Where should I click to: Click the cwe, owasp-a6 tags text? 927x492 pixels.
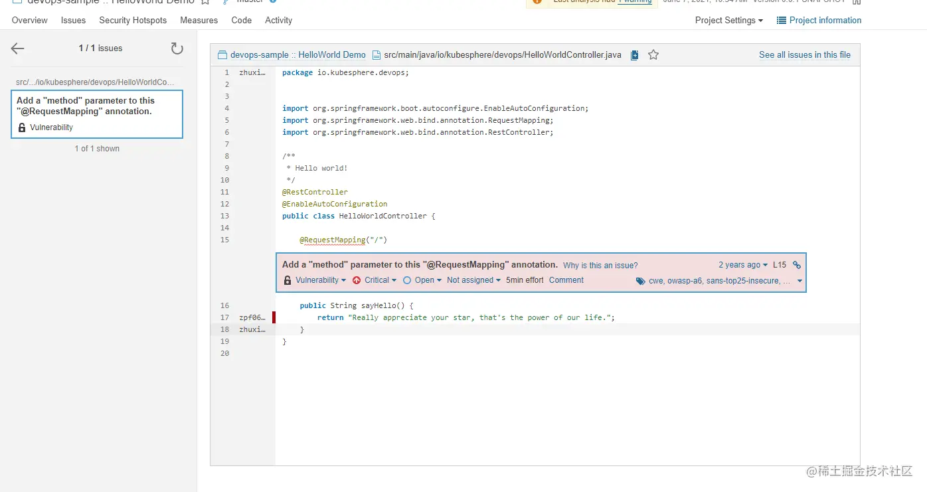(x=720, y=281)
